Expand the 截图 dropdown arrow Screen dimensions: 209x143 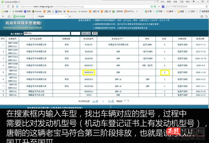click(x=186, y=12)
